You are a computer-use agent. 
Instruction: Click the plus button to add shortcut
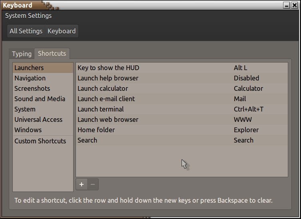click(x=82, y=184)
